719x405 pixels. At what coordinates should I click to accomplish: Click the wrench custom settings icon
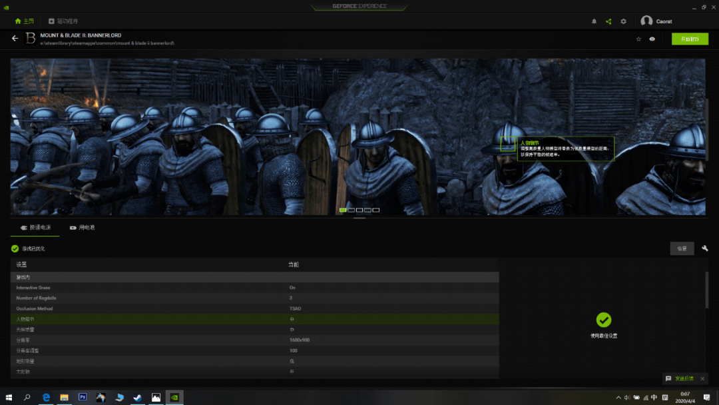(705, 248)
